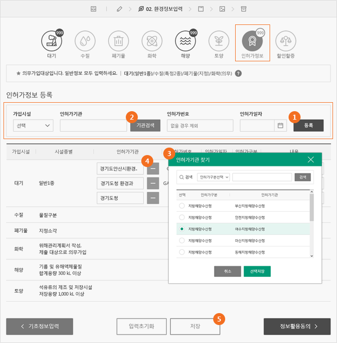Close the 인허가기관 찾기 dialog
Viewport: 337px width, 343px height.
(x=311, y=160)
